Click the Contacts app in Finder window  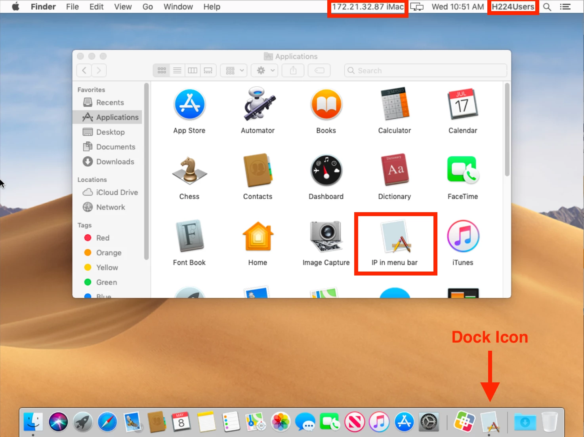258,170
